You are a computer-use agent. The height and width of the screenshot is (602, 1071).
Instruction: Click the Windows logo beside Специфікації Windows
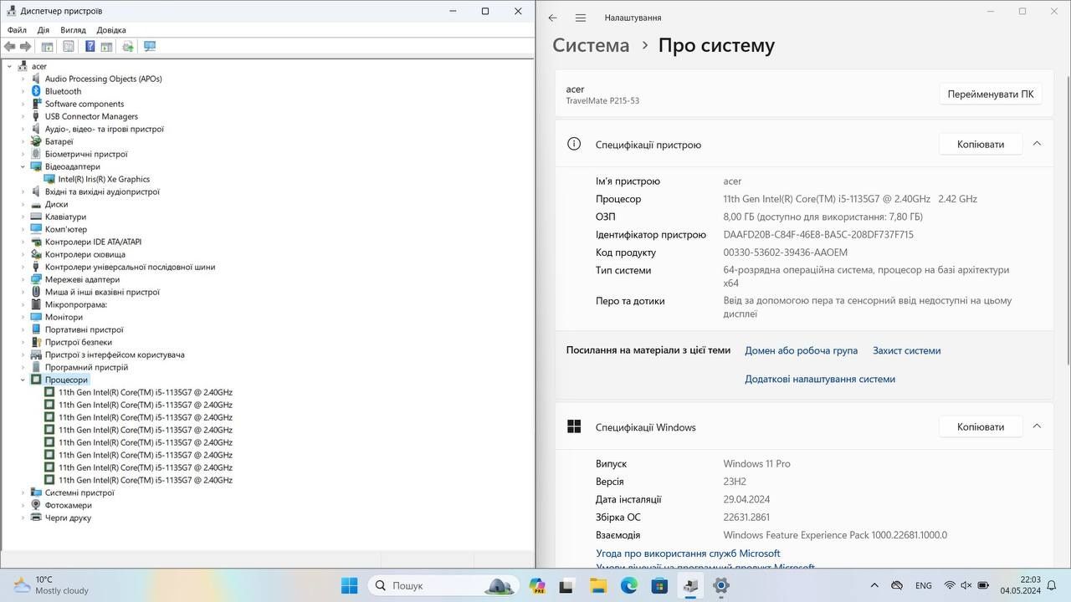click(x=574, y=426)
